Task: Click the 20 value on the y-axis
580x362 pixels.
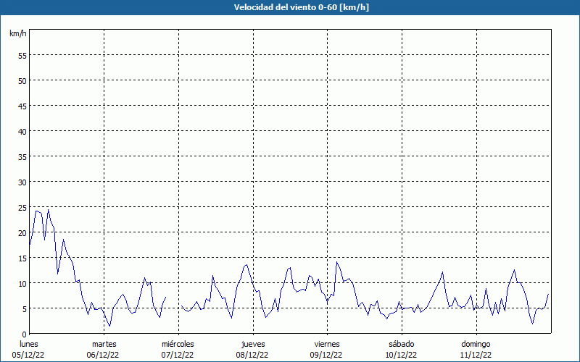Action: coord(22,232)
